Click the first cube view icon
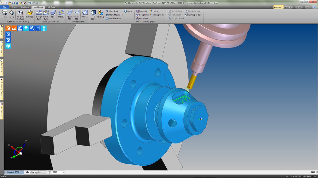The width and height of the screenshot is (318, 178). pos(8,34)
